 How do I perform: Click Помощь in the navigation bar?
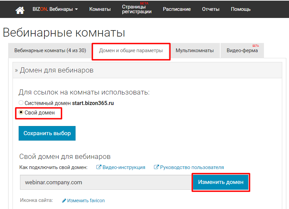pos(241,9)
